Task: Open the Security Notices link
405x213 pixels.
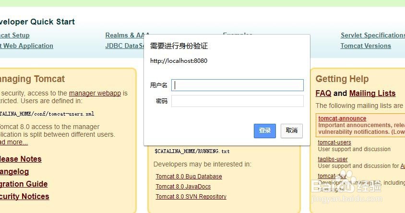Action: tap(24, 197)
